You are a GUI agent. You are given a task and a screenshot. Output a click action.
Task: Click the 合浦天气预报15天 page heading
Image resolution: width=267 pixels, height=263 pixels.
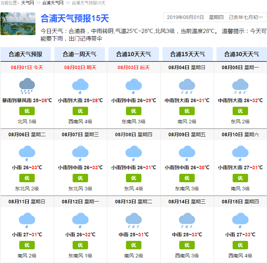(x=75, y=18)
